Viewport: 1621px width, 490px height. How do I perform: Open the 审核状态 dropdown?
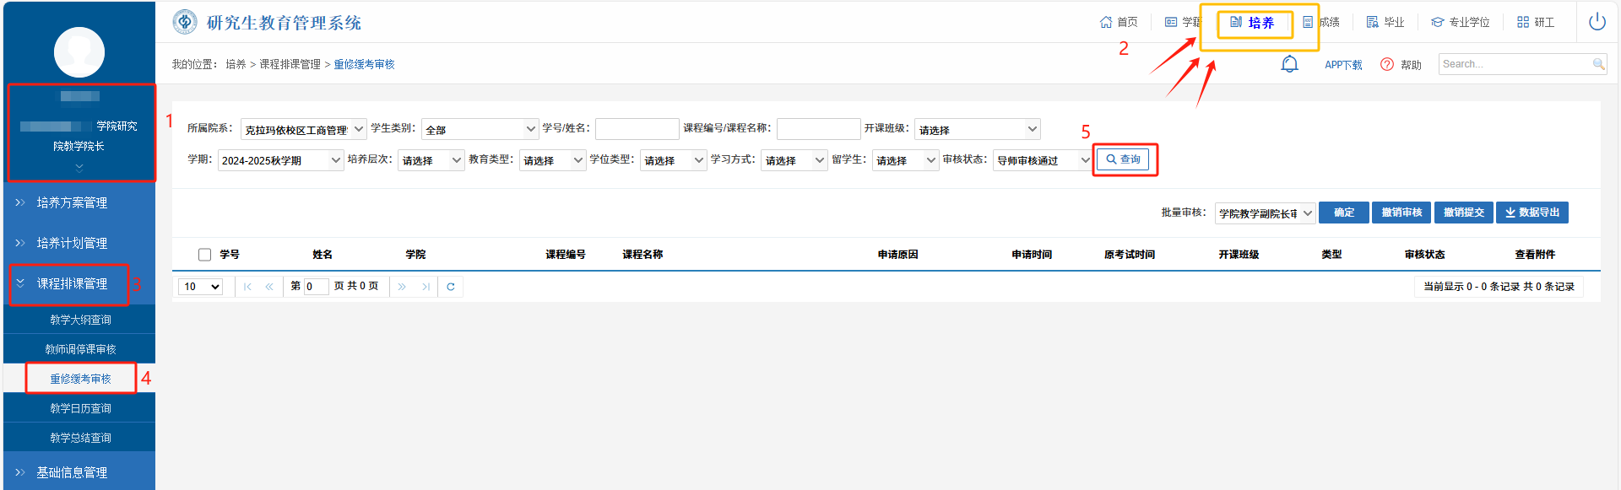[1044, 160]
